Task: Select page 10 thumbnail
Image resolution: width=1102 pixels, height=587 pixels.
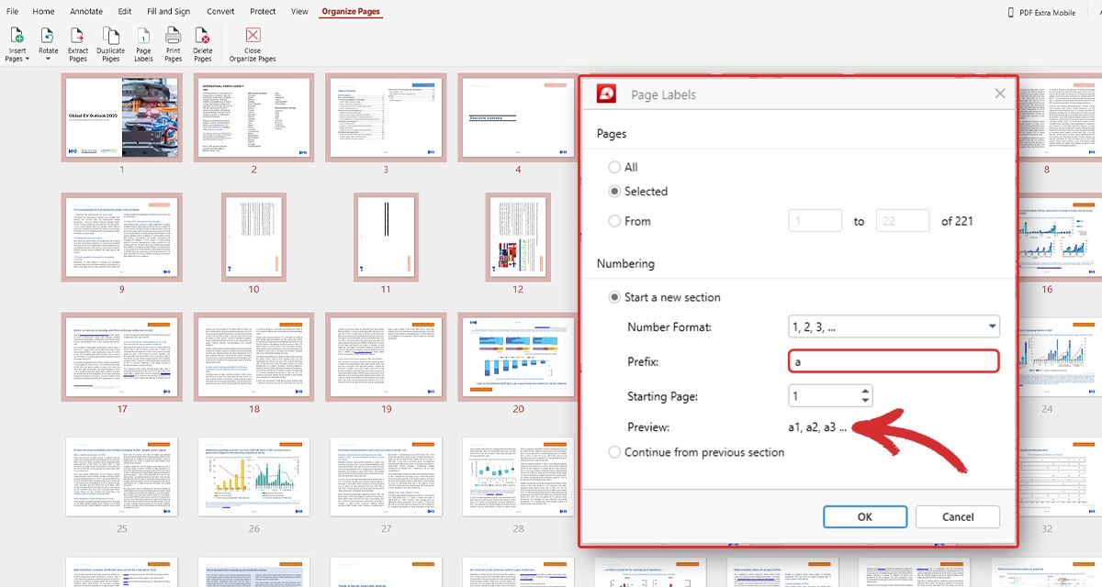Action: [x=254, y=237]
